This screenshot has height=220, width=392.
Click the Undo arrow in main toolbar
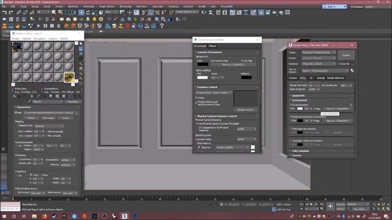click(x=4, y=12)
